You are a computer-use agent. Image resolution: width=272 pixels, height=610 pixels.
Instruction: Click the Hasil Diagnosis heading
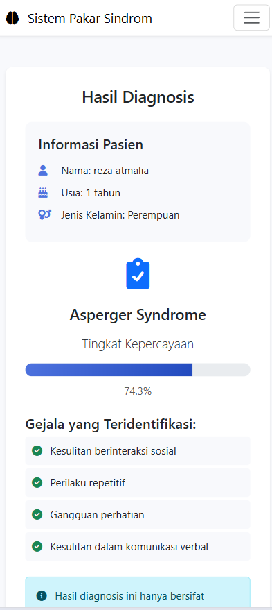click(138, 97)
